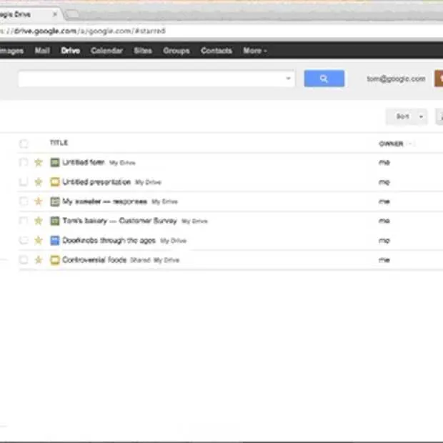
Task: Unstar the My xsmeller responses file
Action: tap(39, 201)
